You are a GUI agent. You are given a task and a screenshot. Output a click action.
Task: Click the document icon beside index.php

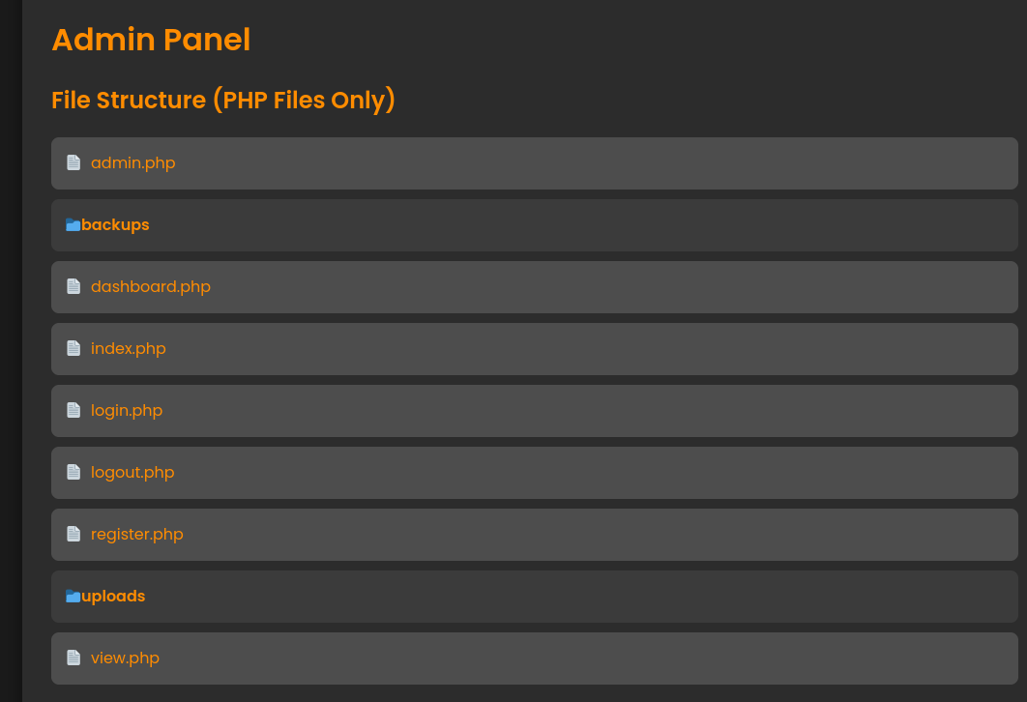point(73,348)
